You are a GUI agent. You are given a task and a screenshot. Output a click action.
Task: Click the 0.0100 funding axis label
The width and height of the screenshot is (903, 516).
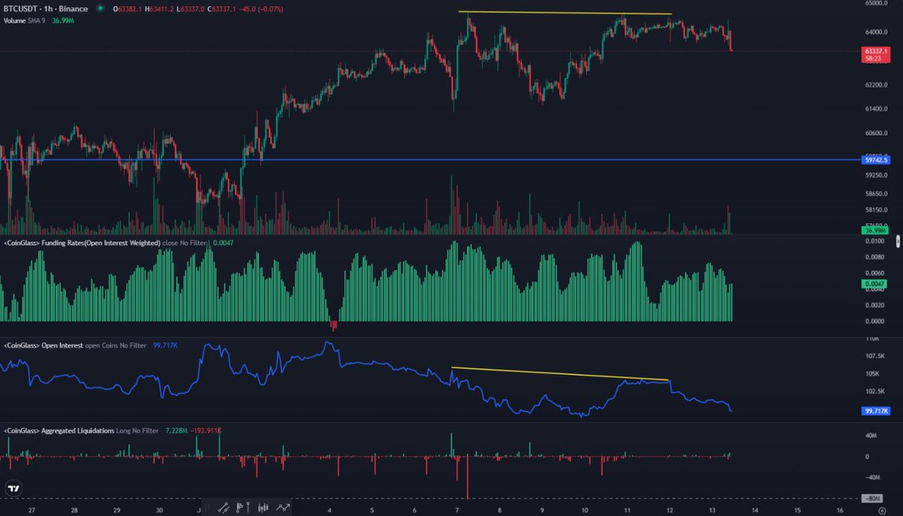coord(874,241)
